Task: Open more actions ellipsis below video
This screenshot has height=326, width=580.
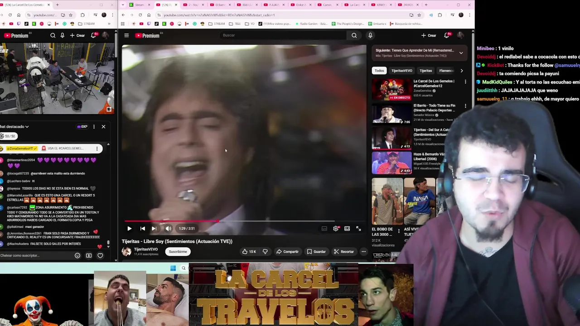Action: pos(363,252)
